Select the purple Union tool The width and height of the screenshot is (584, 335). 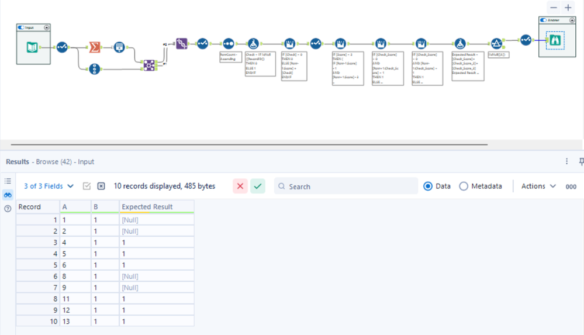point(182,44)
